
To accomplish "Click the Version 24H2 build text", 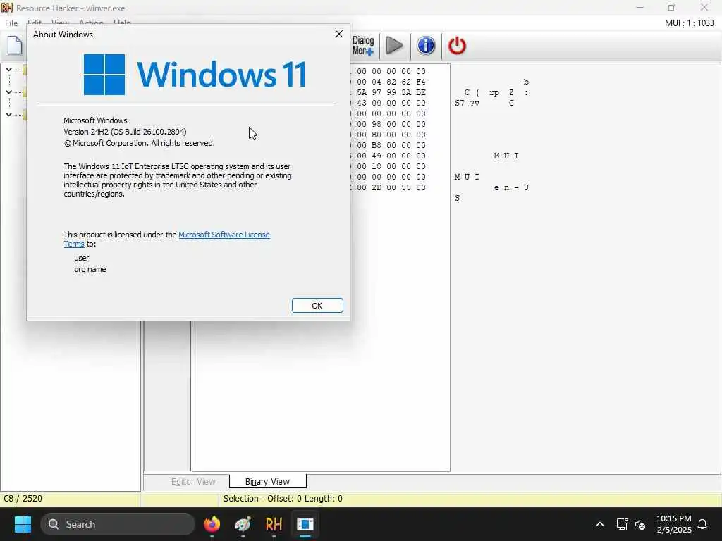I will pyautogui.click(x=126, y=132).
